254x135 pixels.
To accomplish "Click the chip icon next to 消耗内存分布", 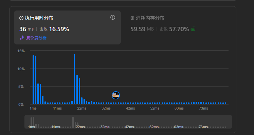I will click(132, 18).
